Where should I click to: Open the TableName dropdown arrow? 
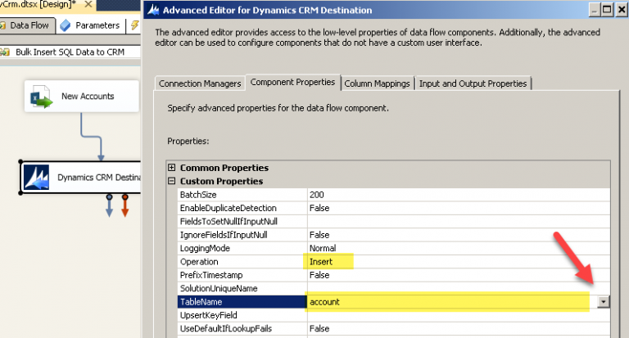tap(604, 301)
